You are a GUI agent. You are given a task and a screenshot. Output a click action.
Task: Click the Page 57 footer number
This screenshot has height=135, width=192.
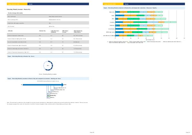[188, 132]
